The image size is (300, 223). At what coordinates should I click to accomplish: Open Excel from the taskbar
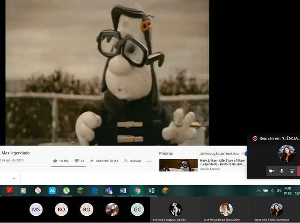pyautogui.click(x=151, y=191)
